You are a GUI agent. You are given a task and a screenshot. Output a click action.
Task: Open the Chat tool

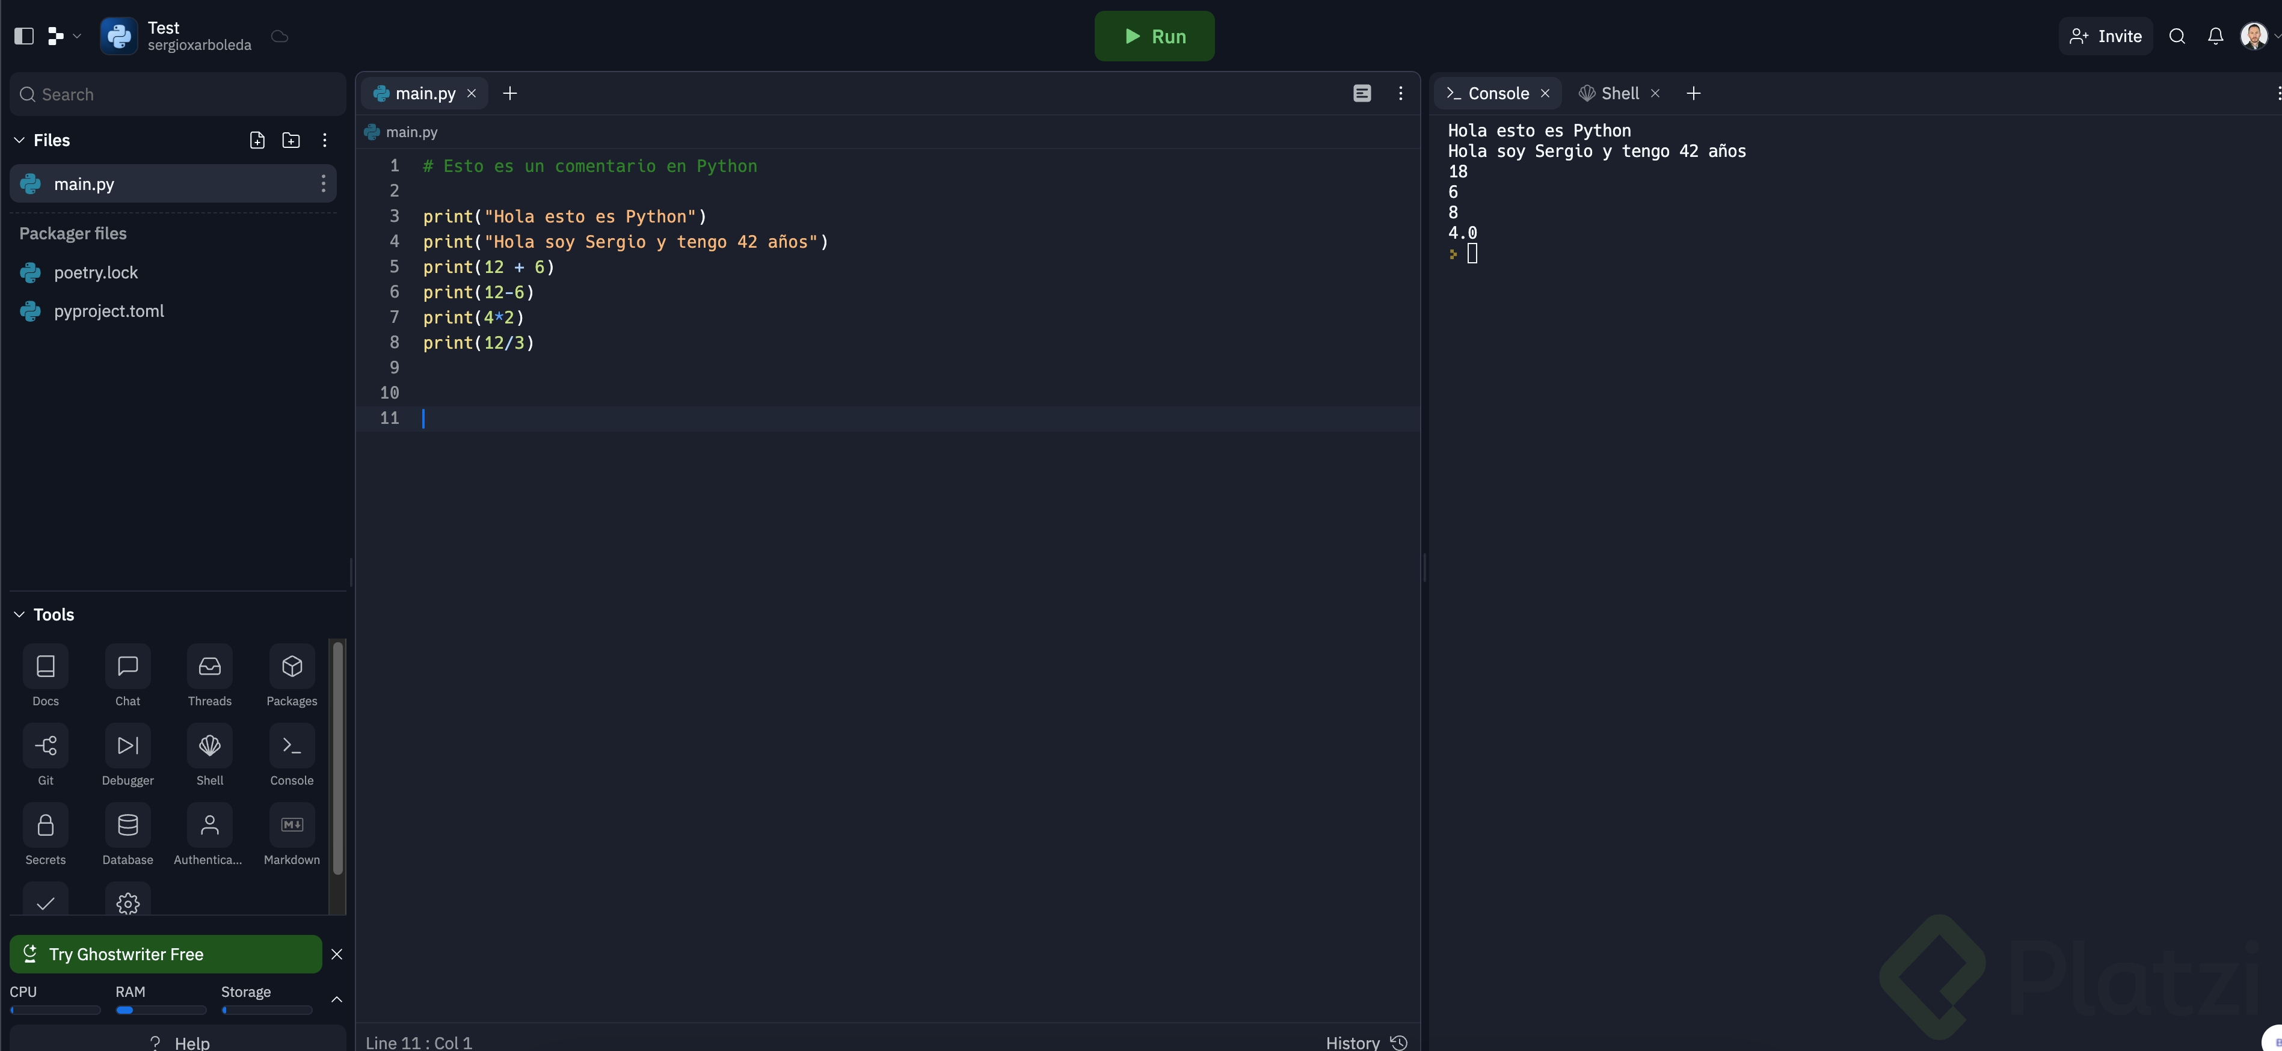(128, 676)
